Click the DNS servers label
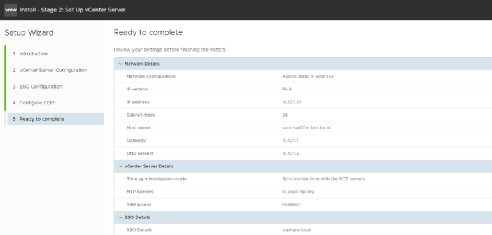Image resolution: width=492 pixels, height=235 pixels. [x=140, y=153]
